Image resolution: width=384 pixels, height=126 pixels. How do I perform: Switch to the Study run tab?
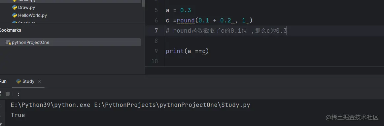(28, 81)
